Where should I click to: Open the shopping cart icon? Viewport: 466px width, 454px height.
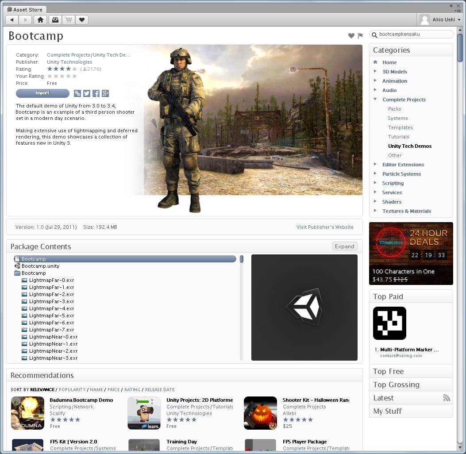click(69, 20)
